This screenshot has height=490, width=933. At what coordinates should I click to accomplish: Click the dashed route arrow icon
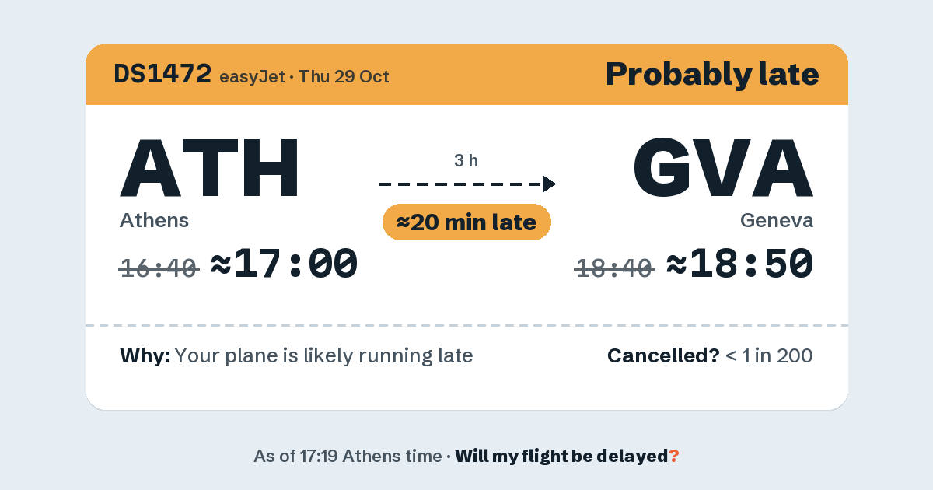tap(467, 184)
